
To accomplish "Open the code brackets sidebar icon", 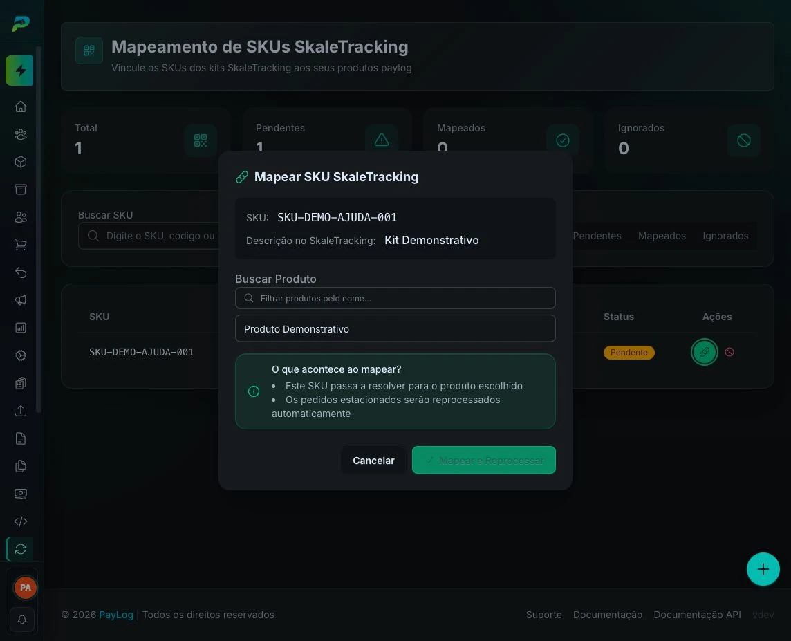I will 21,521.
